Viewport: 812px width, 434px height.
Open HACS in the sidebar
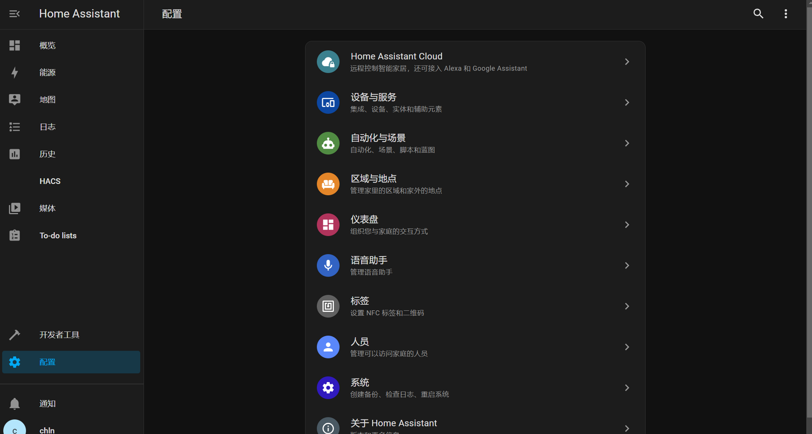(x=71, y=181)
